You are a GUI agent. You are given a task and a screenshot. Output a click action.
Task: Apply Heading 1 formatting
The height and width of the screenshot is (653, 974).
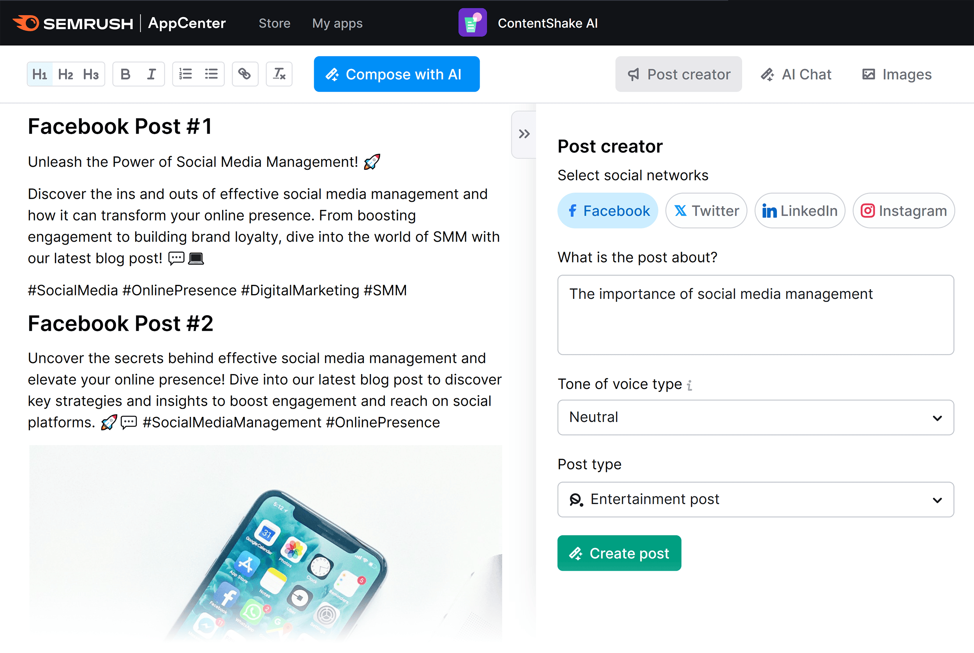point(40,74)
